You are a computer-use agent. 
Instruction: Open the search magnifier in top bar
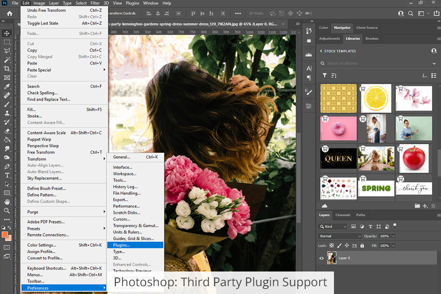[x=411, y=13]
